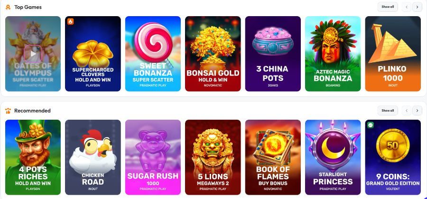Go back in Recommended with left chevron
Viewport: 427px width, 199px height.
(x=407, y=111)
